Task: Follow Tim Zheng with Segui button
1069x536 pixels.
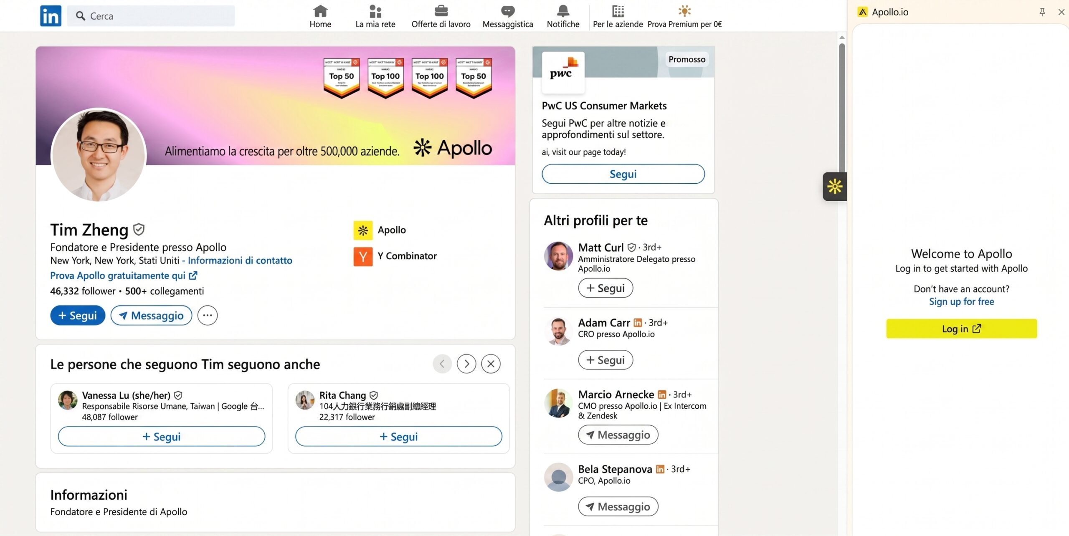Action: [x=78, y=315]
